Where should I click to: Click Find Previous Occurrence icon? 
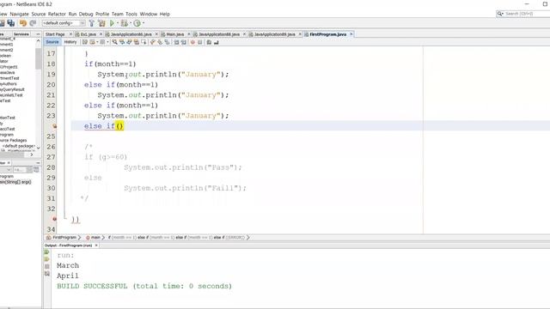(x=122, y=42)
